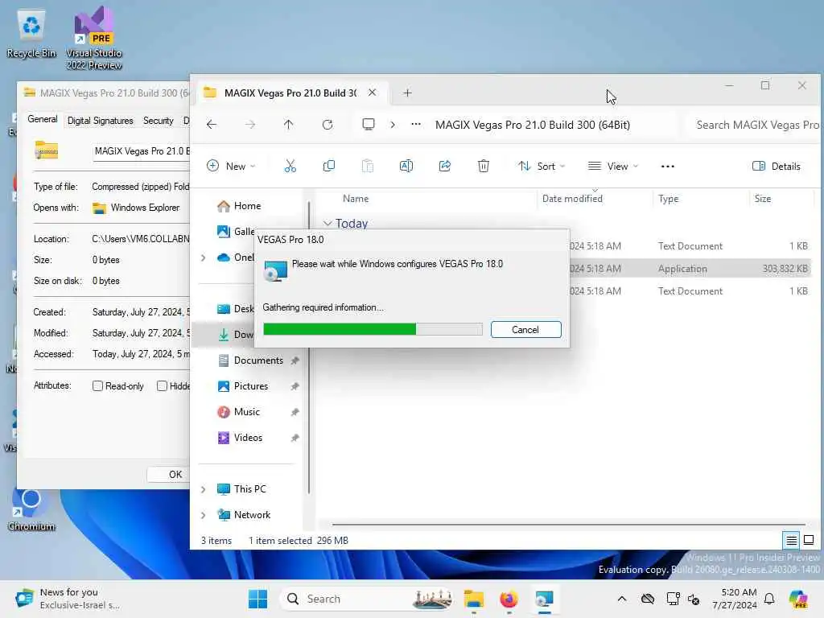824x618 pixels.
Task: Click the installer icon on the taskbar
Action: [x=545, y=599]
